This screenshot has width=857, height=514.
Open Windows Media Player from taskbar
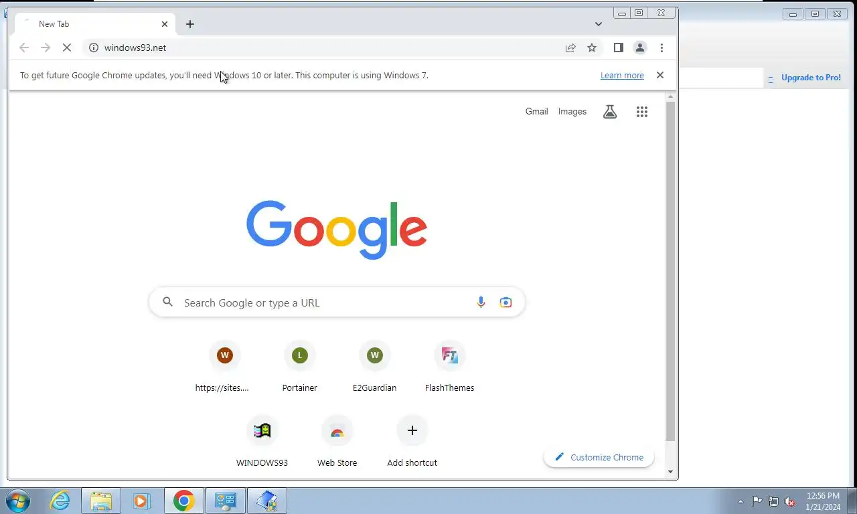(141, 501)
